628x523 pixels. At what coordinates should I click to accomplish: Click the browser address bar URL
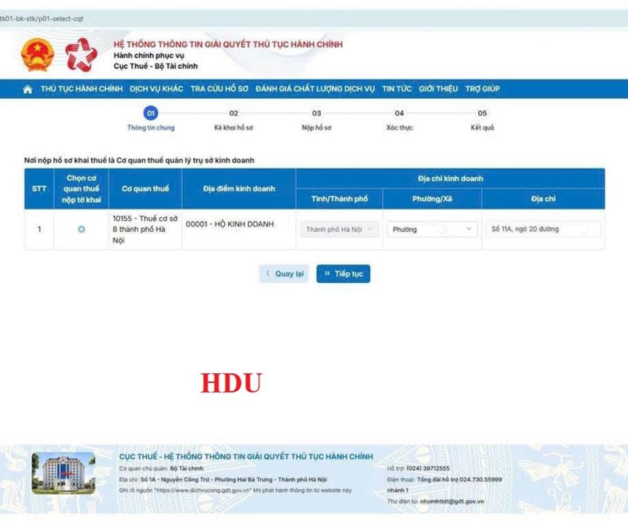click(x=43, y=18)
